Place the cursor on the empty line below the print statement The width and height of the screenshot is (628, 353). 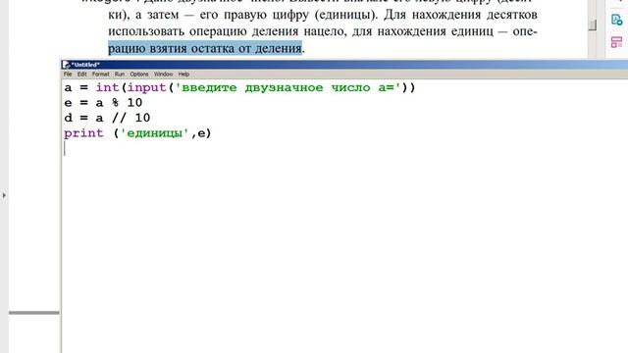(x=344, y=148)
